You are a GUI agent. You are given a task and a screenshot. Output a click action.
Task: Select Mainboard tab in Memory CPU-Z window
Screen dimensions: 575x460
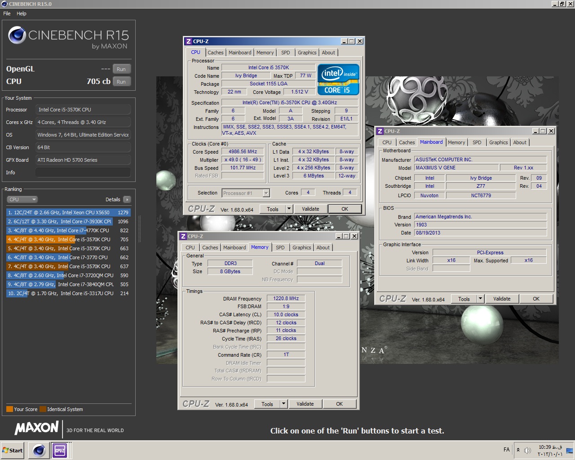(234, 248)
